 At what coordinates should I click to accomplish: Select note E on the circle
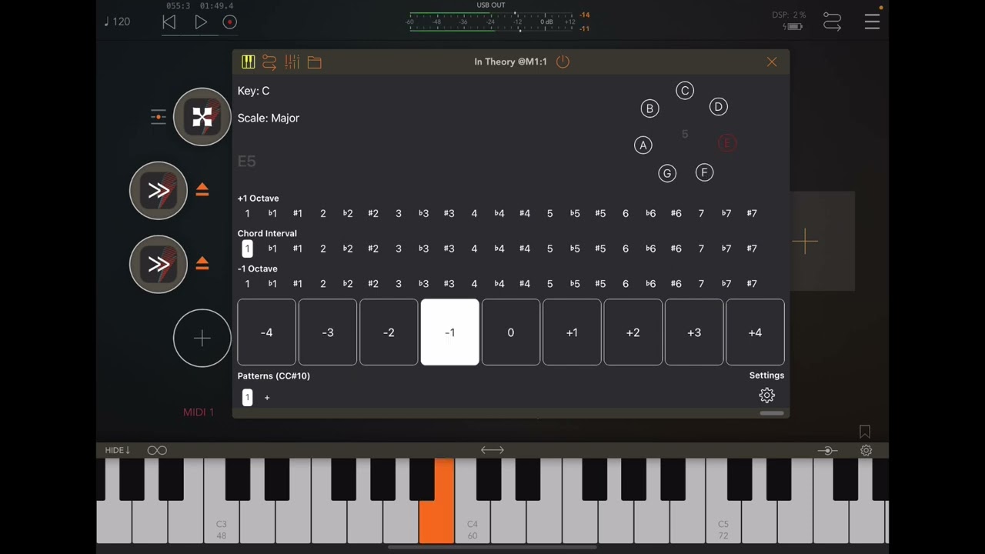pos(726,143)
